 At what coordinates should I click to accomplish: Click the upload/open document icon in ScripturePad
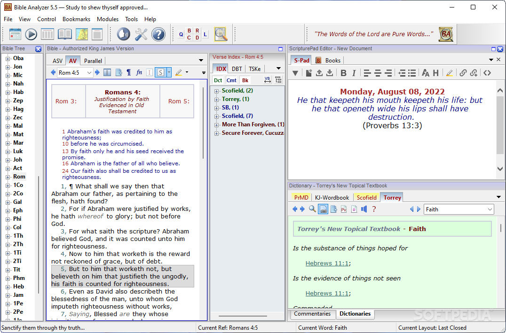[x=319, y=73]
